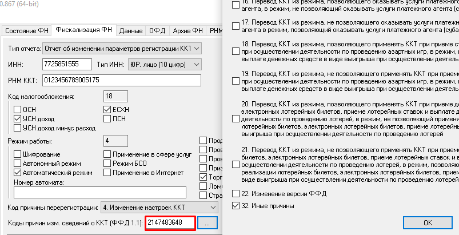
Task: Enable the Шифрование checkbox
Action: click(17, 154)
